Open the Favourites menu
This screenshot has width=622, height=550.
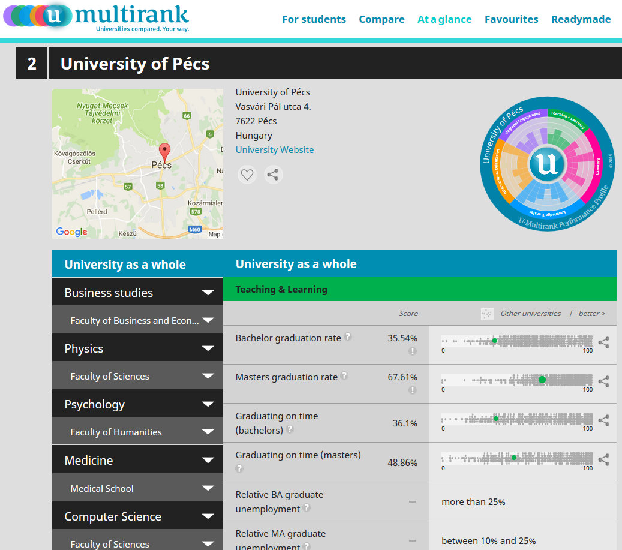point(511,19)
